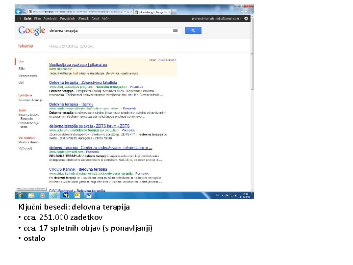Click the Windows Start orb
The height and width of the screenshot is (265, 353).
[20, 195]
